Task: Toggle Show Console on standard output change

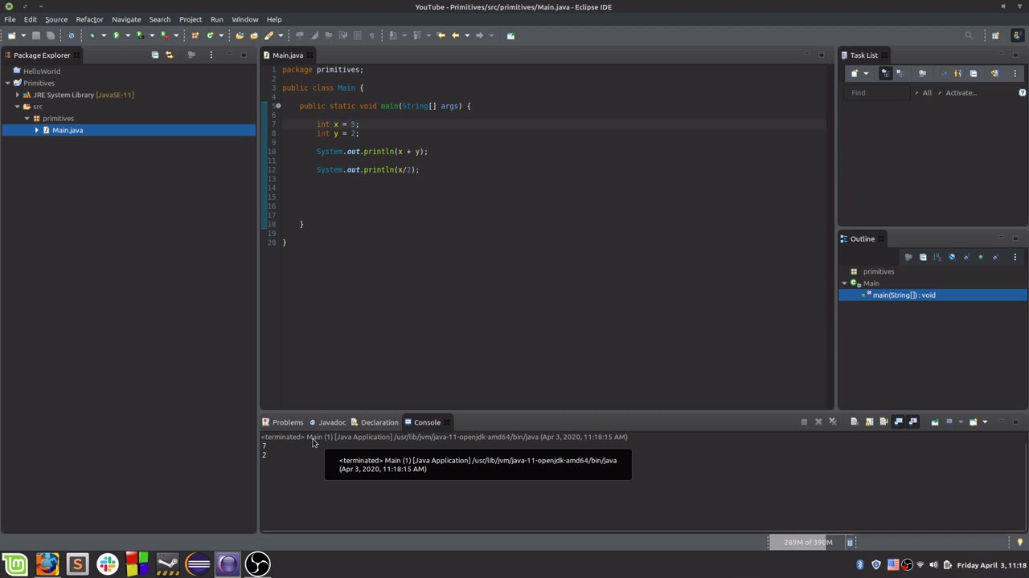Action: [898, 421]
